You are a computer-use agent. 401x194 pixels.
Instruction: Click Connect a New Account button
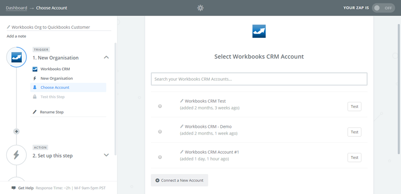180,180
